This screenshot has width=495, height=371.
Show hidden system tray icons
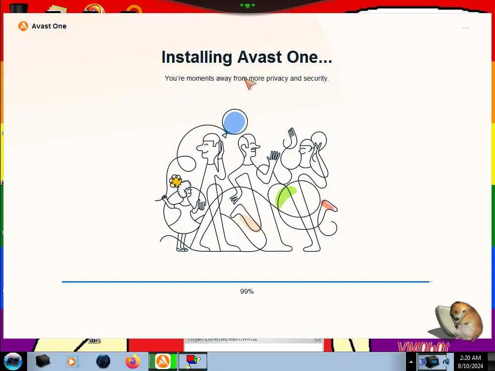pos(411,362)
